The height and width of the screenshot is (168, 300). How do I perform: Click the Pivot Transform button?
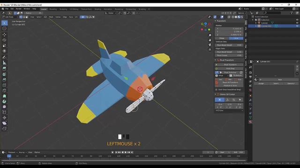(x=229, y=65)
